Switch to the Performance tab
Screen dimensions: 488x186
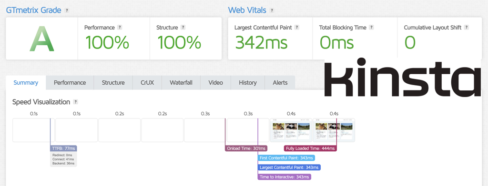coord(70,83)
